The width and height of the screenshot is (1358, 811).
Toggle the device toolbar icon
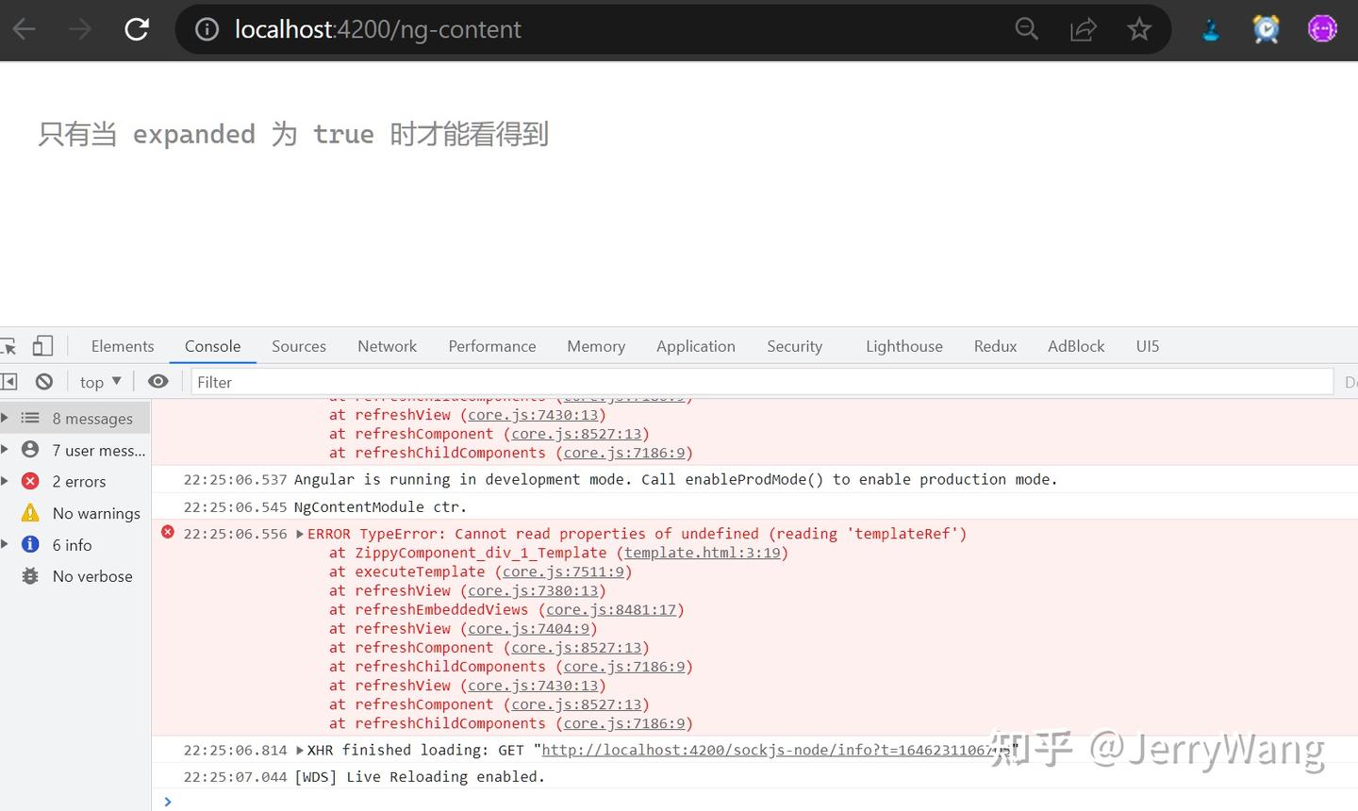click(42, 346)
